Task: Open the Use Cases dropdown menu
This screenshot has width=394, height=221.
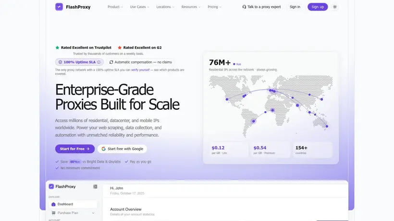Action: coord(139,7)
